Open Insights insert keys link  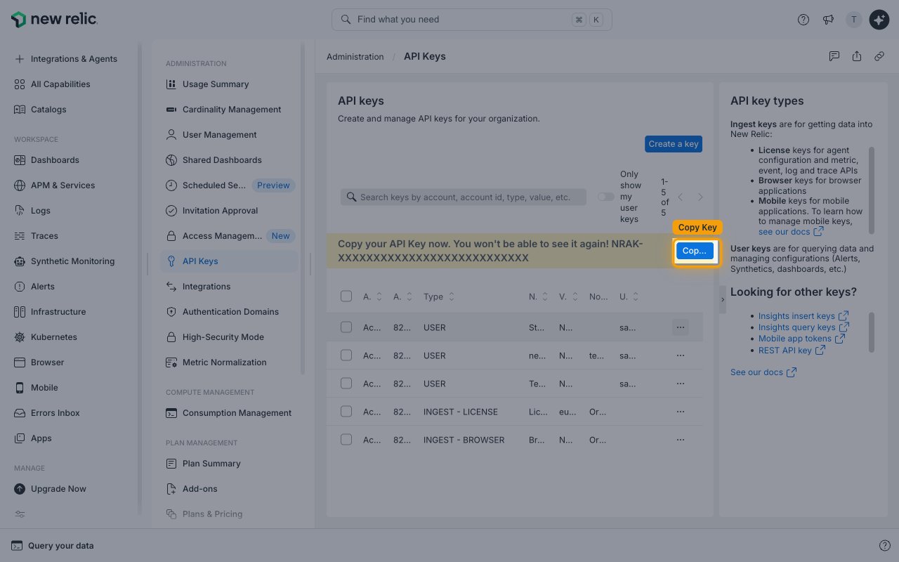tap(803, 316)
